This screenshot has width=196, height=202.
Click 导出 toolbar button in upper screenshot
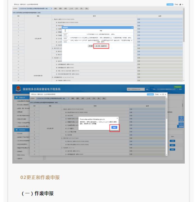tap(87, 8)
